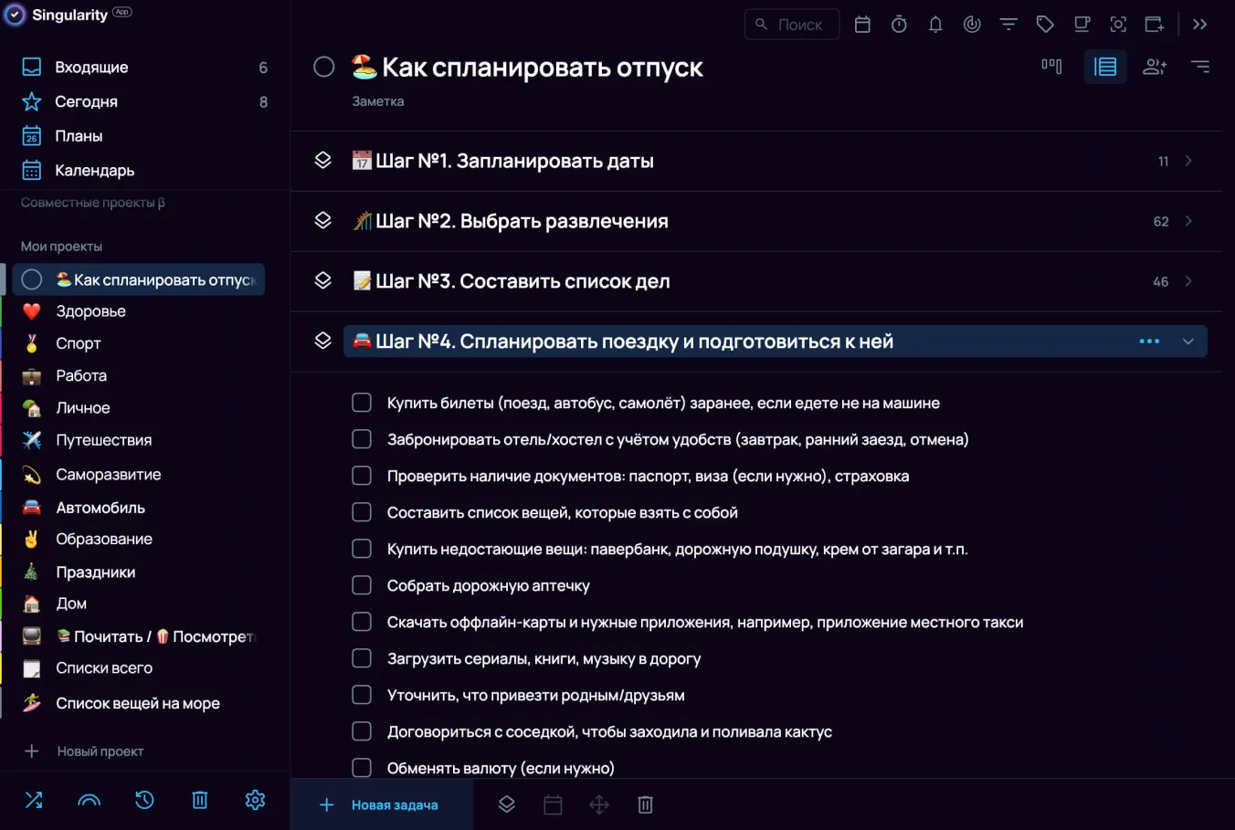Open the sort lines icon in header

click(x=1200, y=67)
